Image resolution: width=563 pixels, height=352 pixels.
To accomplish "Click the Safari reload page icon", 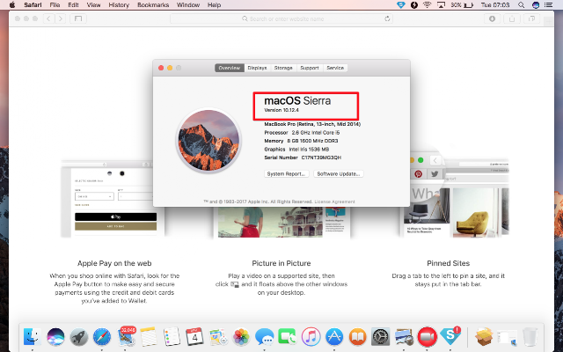I will 387,18.
